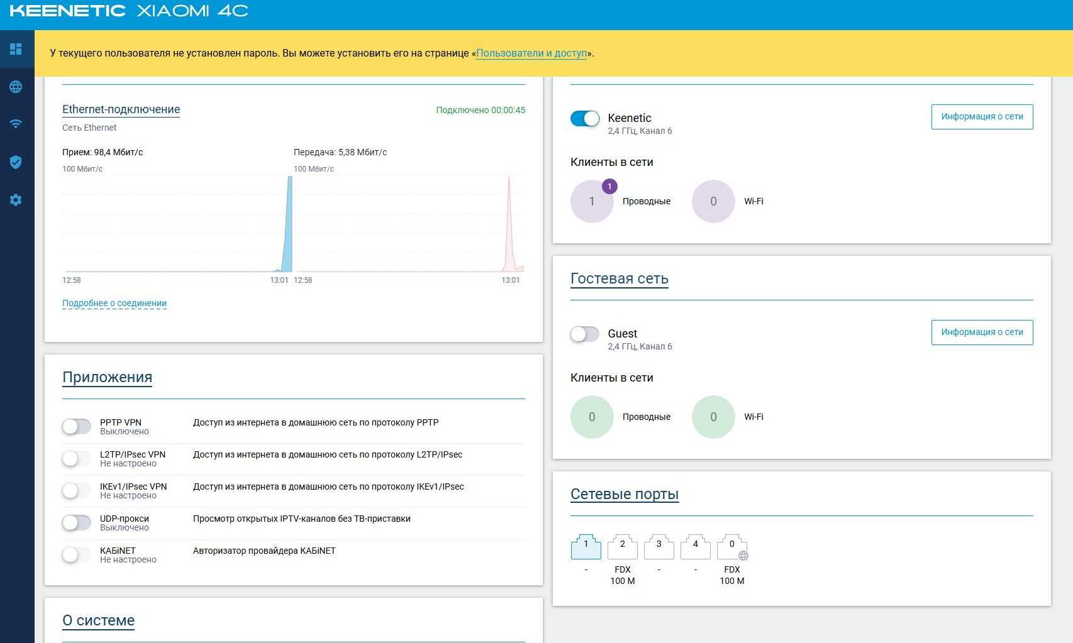Image resolution: width=1073 pixels, height=643 pixels.
Task: Click КАБiNET application name
Action: tap(118, 551)
